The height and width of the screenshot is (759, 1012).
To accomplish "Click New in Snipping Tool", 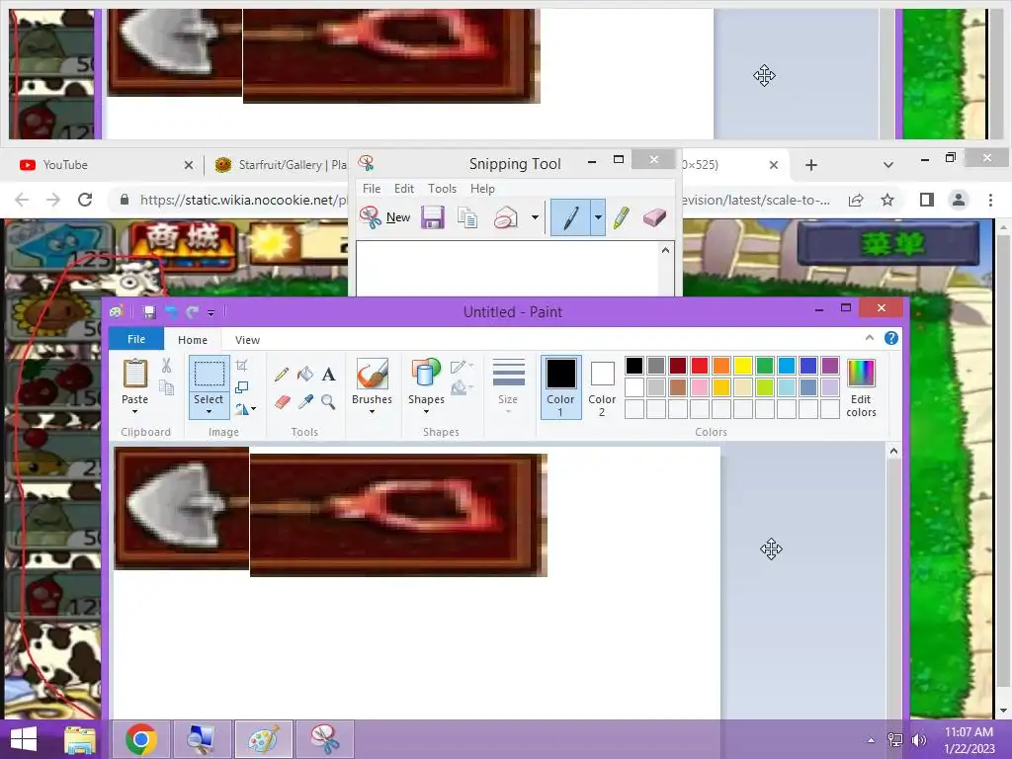I will (386, 217).
